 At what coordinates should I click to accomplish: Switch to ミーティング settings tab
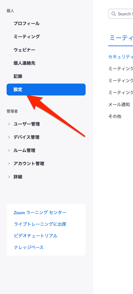click(x=121, y=38)
